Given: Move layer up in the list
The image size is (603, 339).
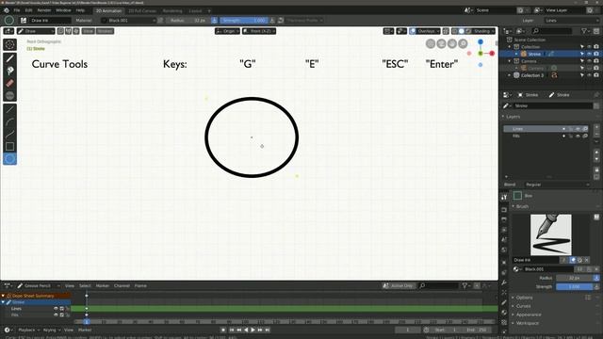Looking at the screenshot, I should [x=596, y=153].
